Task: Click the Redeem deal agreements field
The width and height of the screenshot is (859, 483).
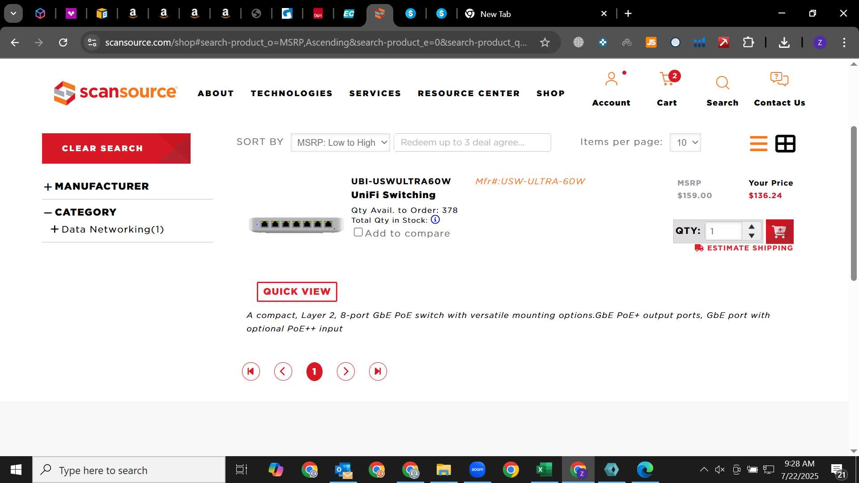Action: 472,143
